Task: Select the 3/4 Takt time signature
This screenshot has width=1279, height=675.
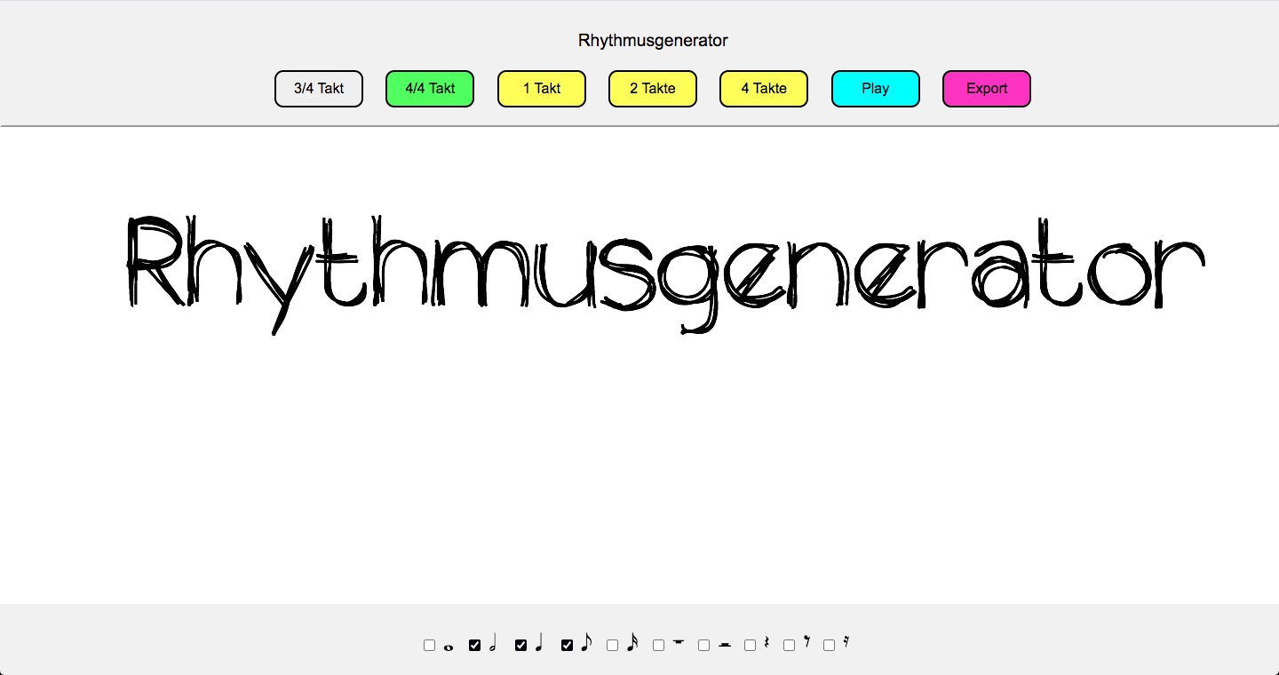Action: point(319,89)
